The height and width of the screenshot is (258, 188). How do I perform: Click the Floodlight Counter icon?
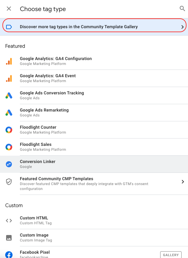click(x=9, y=130)
